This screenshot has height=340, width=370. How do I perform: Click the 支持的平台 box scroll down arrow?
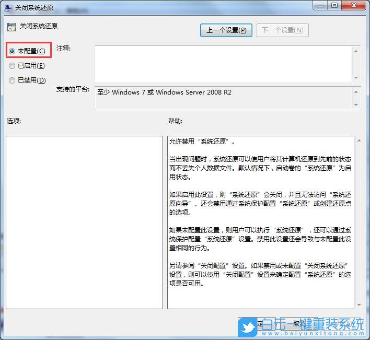356,104
